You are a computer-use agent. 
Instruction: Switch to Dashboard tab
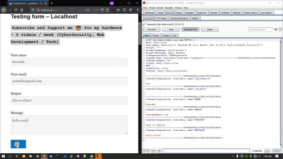pos(149,13)
